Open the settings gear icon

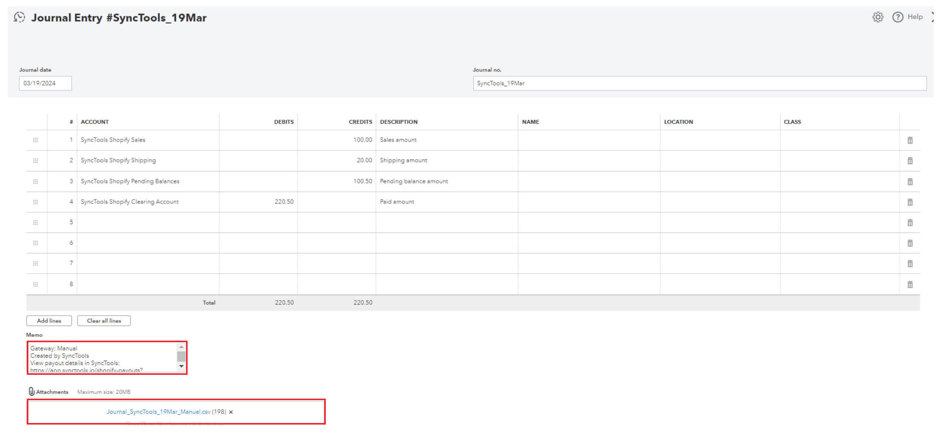pyautogui.click(x=878, y=17)
